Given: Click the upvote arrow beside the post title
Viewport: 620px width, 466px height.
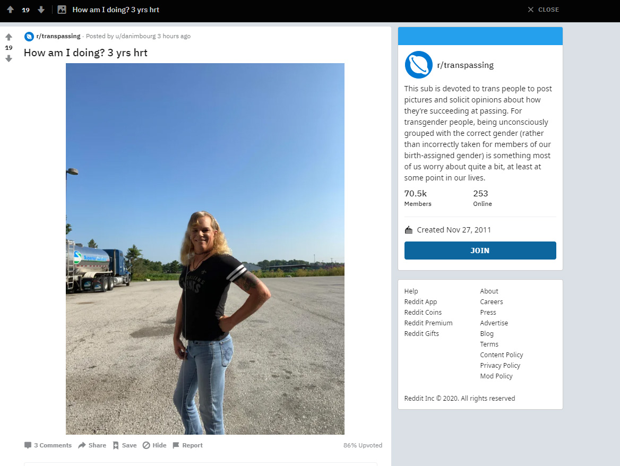Looking at the screenshot, I should point(8,37).
